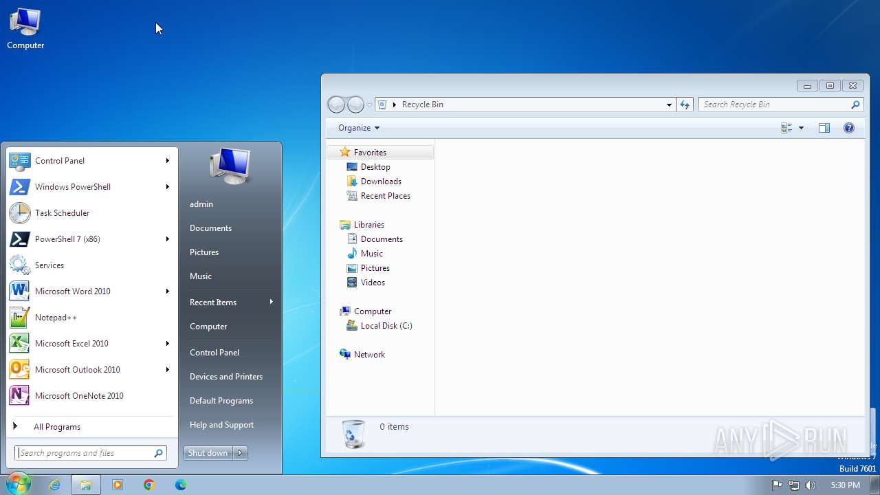The height and width of the screenshot is (495, 880).
Task: Open Windows Media Player from taskbar
Action: pyautogui.click(x=117, y=485)
